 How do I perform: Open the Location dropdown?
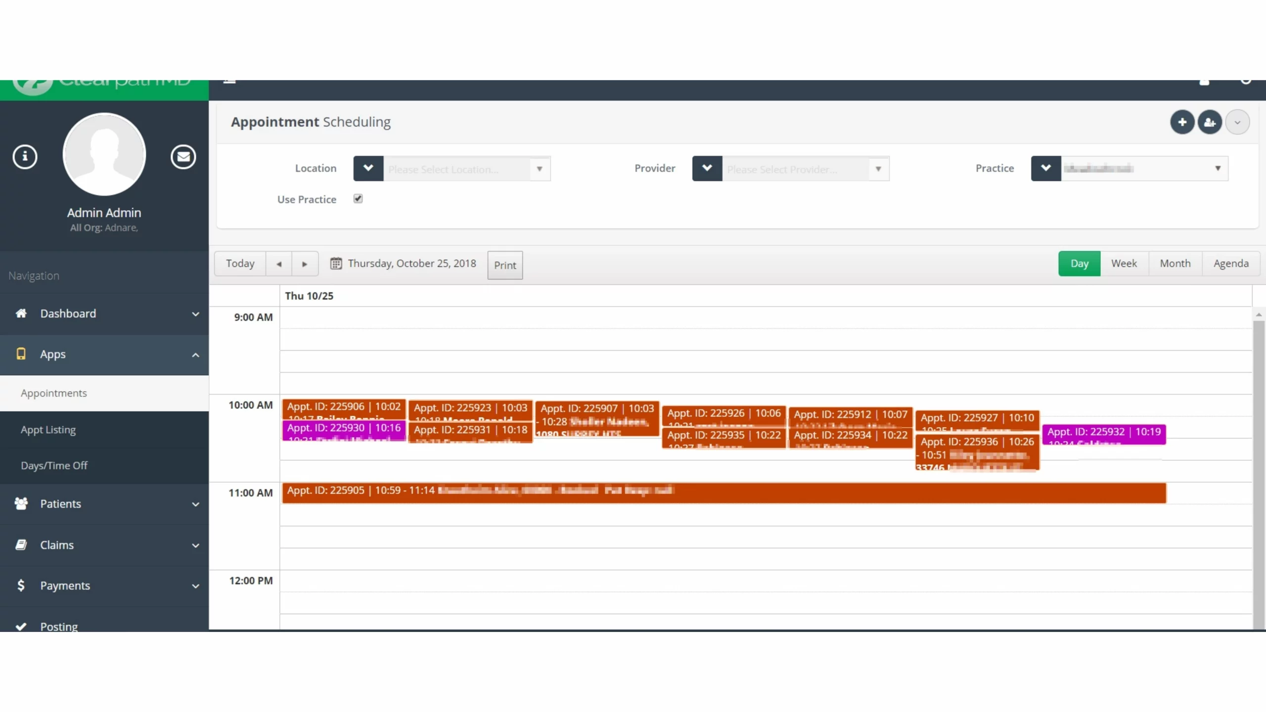point(539,169)
